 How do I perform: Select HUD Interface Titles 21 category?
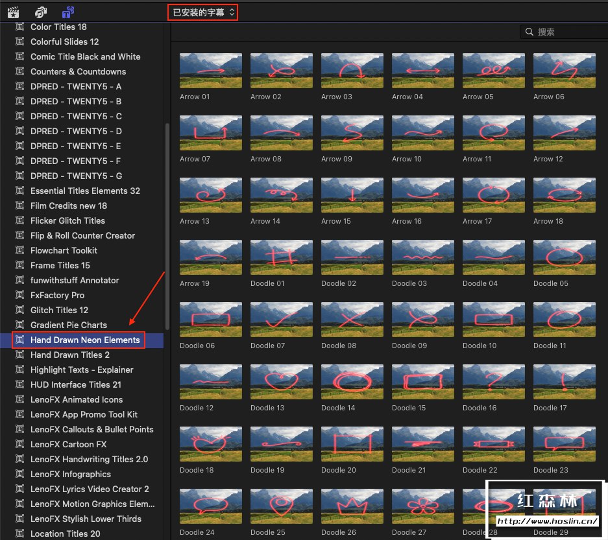point(76,384)
